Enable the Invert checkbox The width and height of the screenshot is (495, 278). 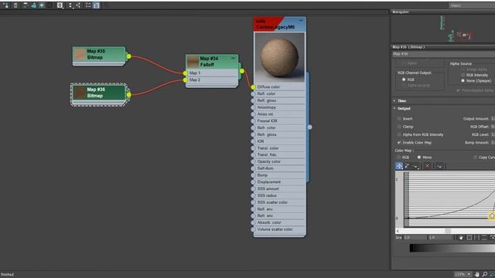coord(399,119)
